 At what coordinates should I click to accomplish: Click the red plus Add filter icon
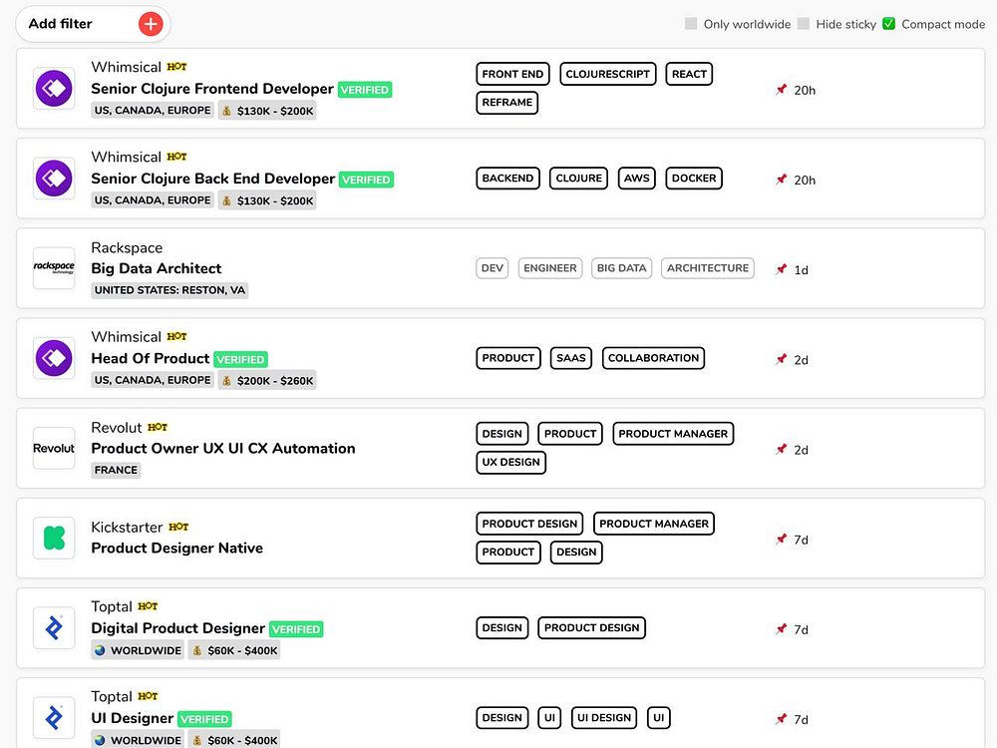151,24
